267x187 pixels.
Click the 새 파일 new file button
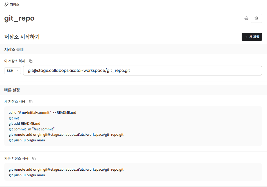251,37
